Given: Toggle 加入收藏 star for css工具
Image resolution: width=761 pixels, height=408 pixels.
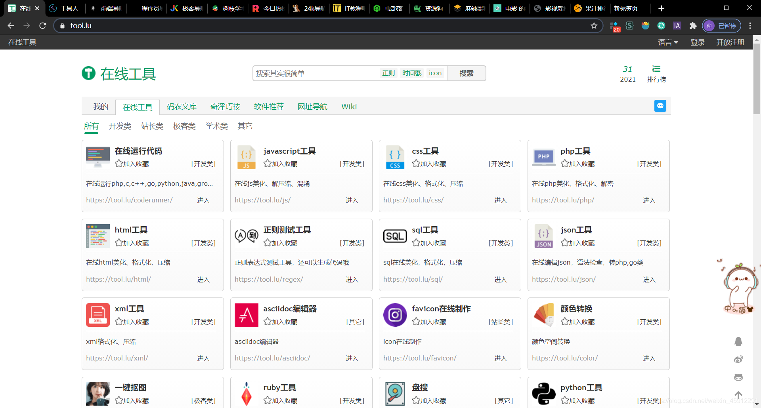Looking at the screenshot, I should coord(416,163).
